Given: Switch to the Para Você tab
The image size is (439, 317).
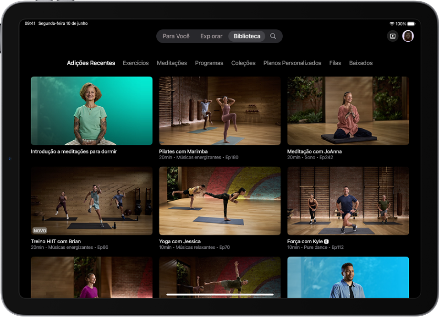Looking at the screenshot, I should coord(176,36).
